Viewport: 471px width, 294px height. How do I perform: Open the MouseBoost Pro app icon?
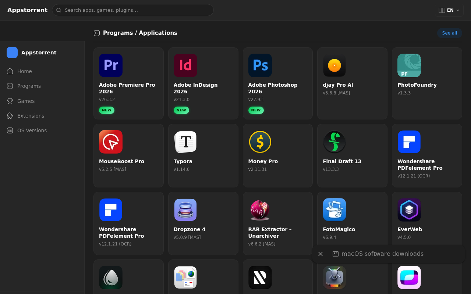point(111,142)
